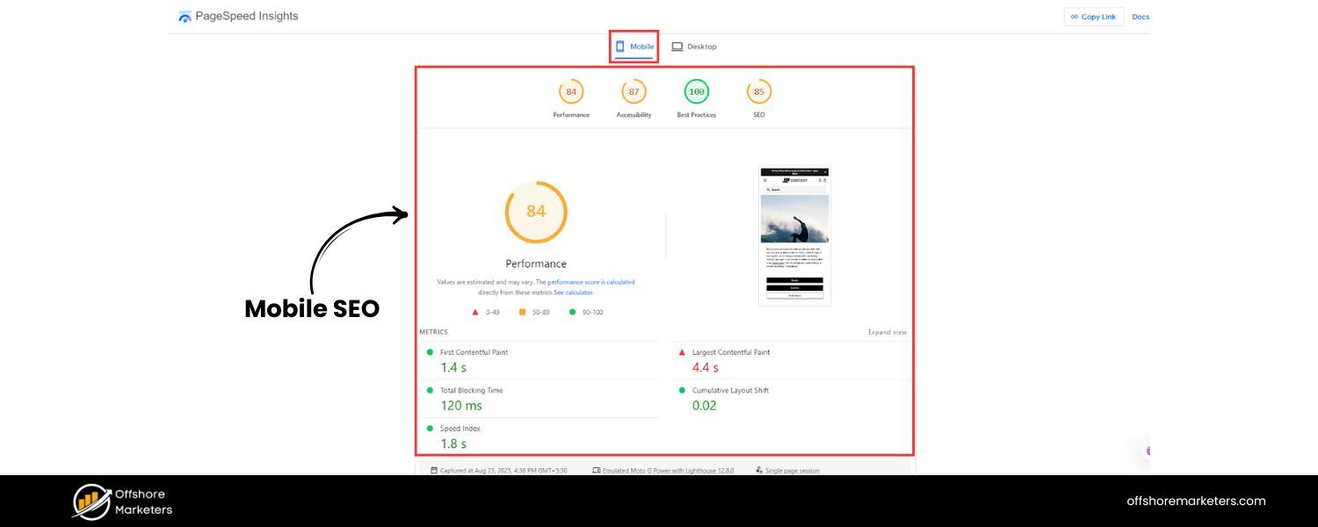Screen dimensions: 1318x527
Task: Open the Expand view option
Action: (887, 332)
